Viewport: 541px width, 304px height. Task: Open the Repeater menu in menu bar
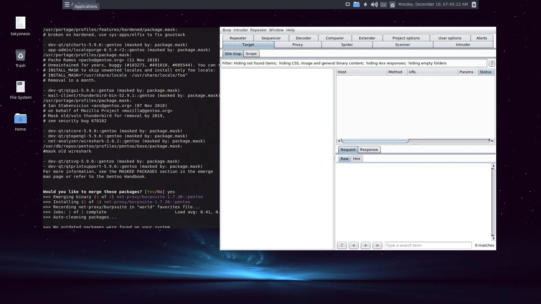[258, 30]
